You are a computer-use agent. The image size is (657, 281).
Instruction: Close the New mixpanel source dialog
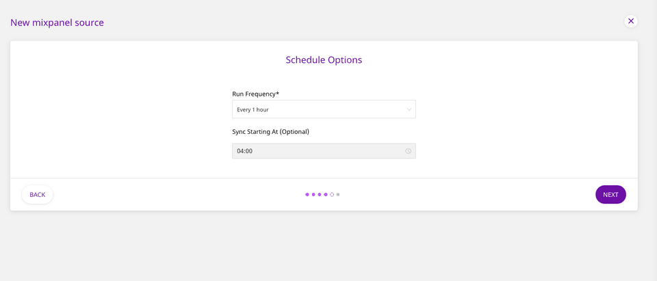pyautogui.click(x=631, y=21)
